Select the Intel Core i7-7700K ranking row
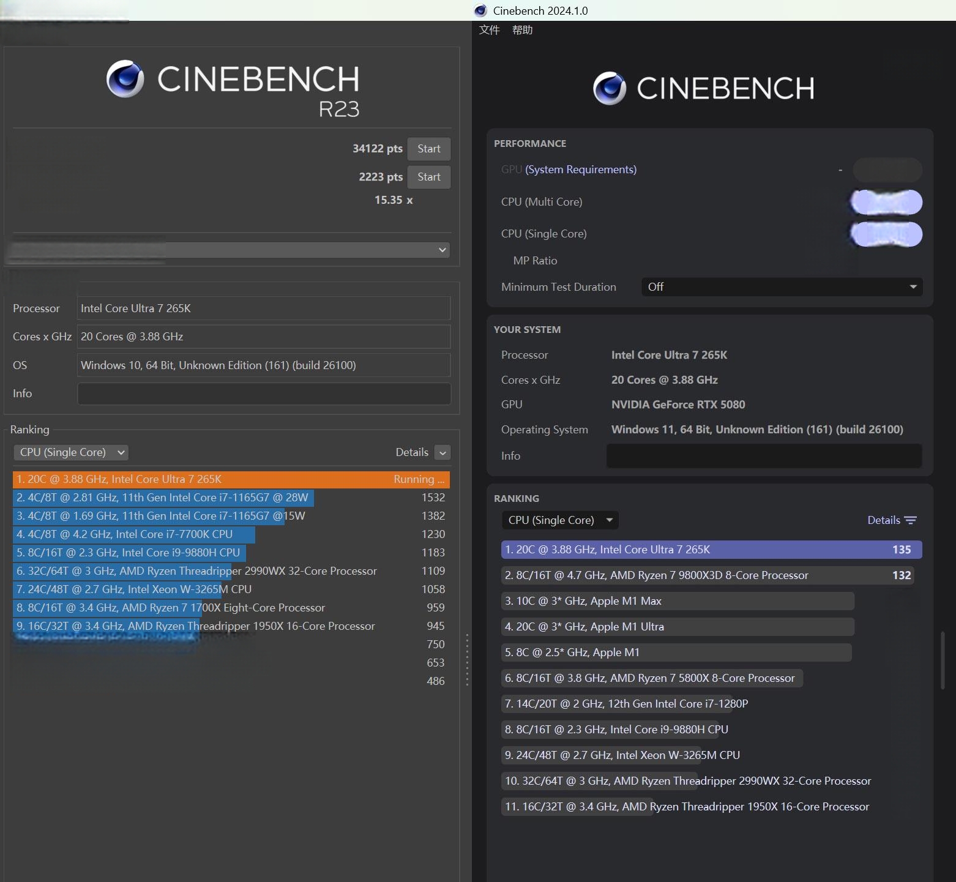The width and height of the screenshot is (956, 882). click(x=231, y=534)
